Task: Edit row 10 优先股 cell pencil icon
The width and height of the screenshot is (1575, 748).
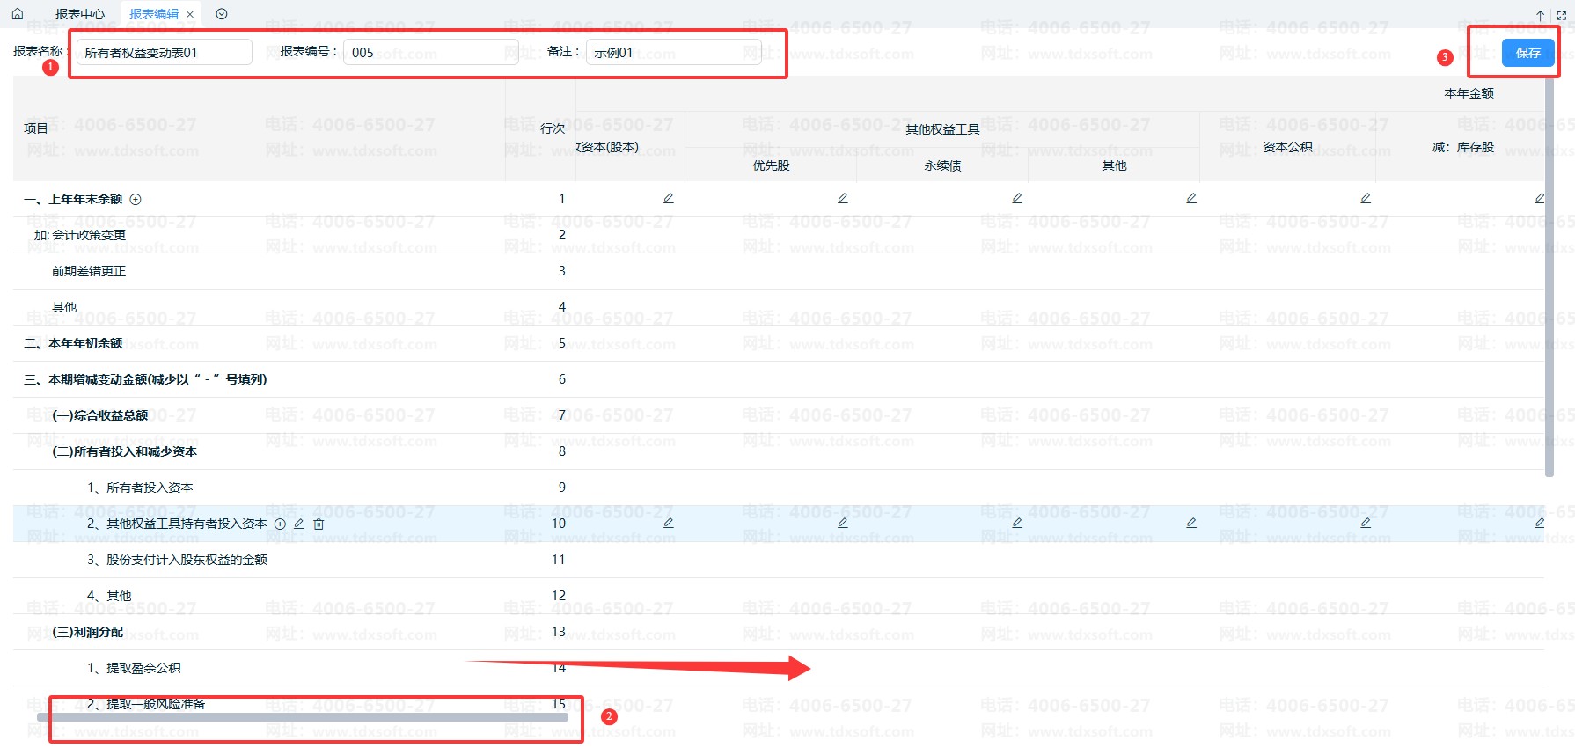Action: pos(843,523)
